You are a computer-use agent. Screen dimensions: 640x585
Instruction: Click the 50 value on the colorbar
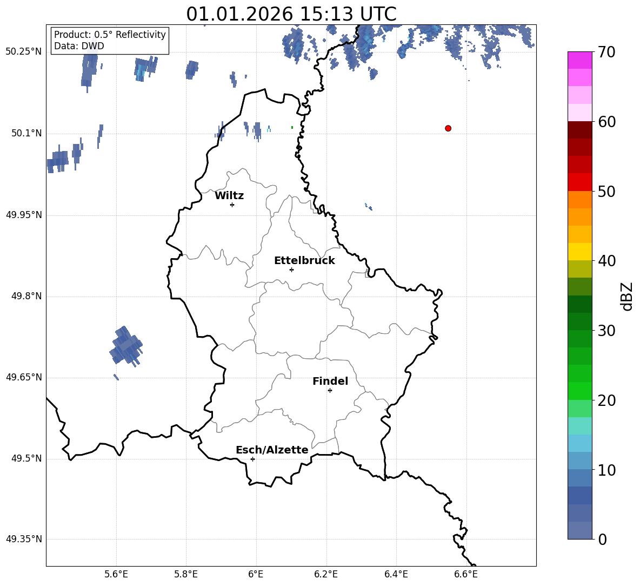pyautogui.click(x=606, y=191)
